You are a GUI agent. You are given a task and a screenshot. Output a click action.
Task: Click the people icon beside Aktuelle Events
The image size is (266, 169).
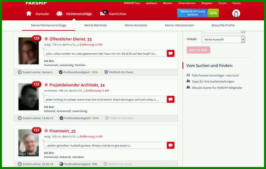coord(188,87)
